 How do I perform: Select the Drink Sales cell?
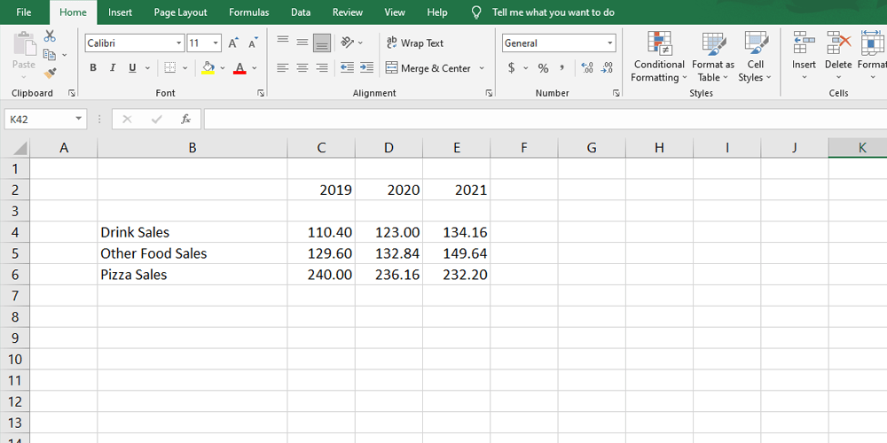192,232
